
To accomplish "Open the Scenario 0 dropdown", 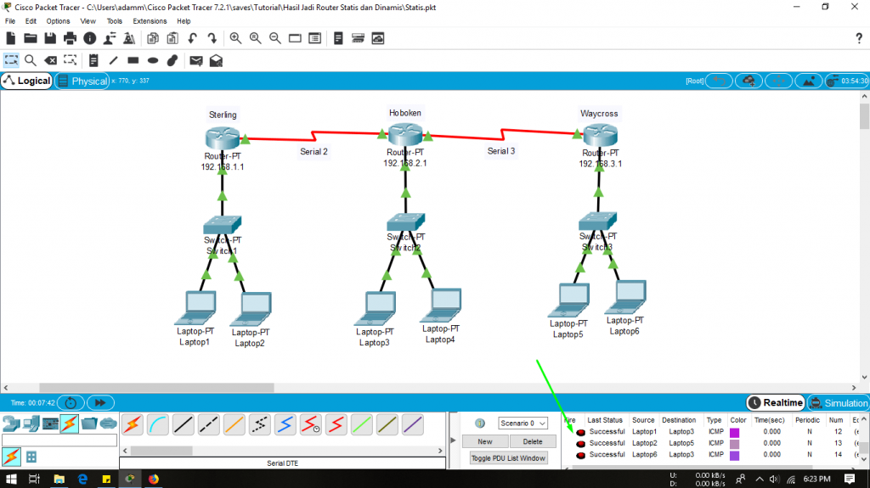I will tap(523, 423).
